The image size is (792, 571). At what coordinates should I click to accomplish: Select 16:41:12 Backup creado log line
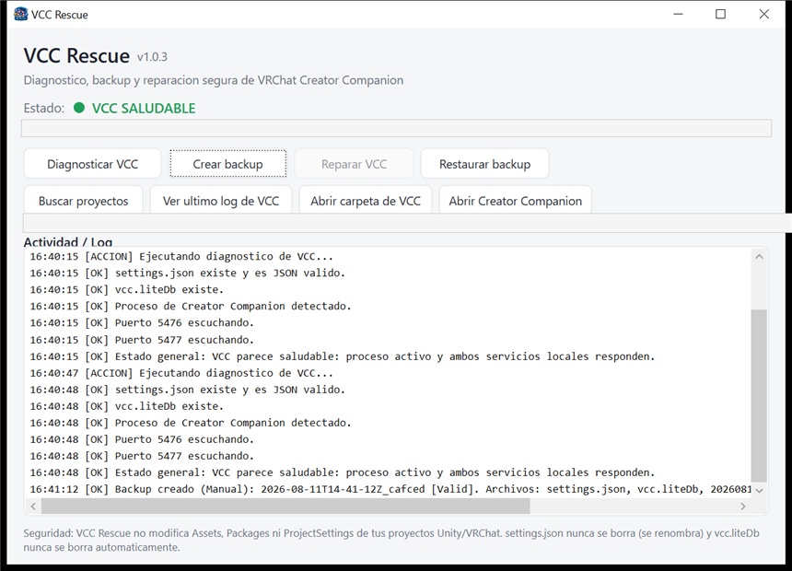[x=390, y=489]
